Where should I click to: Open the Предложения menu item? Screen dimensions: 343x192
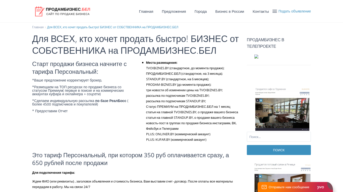(x=174, y=11)
